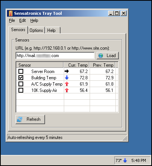152x166 pixels.
Task: Click into the URL input field
Action: pyautogui.click(x=55, y=56)
